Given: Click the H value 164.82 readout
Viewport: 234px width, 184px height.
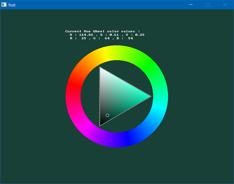Looking at the screenshot, I should click(x=86, y=35).
